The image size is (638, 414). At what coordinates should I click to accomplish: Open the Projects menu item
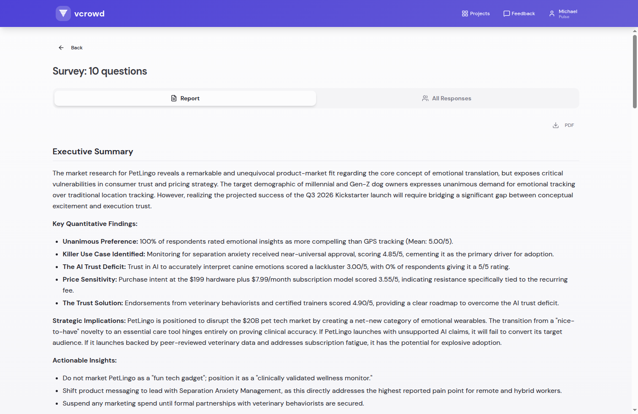[476, 13]
